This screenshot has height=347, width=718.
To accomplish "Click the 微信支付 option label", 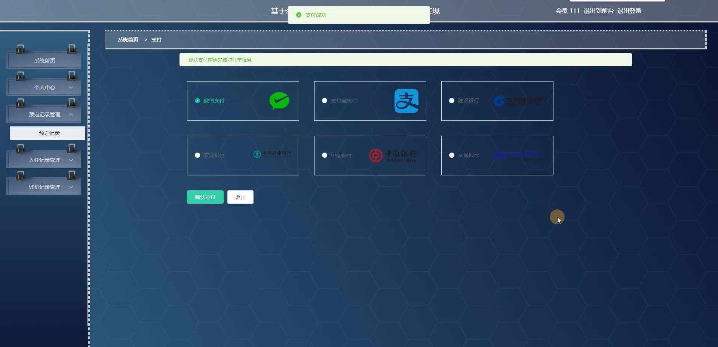I will 214,101.
